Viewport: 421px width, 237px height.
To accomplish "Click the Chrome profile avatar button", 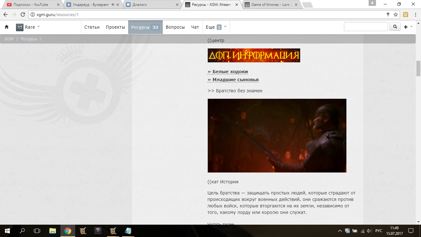I will [x=372, y=3].
